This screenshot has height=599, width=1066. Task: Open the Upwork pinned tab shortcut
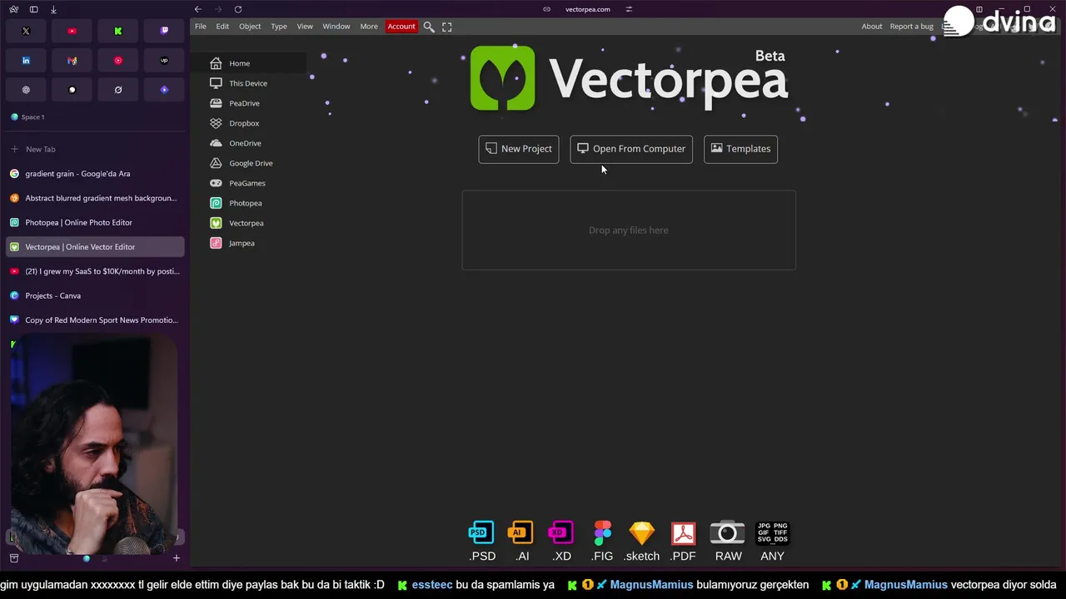pyautogui.click(x=164, y=61)
